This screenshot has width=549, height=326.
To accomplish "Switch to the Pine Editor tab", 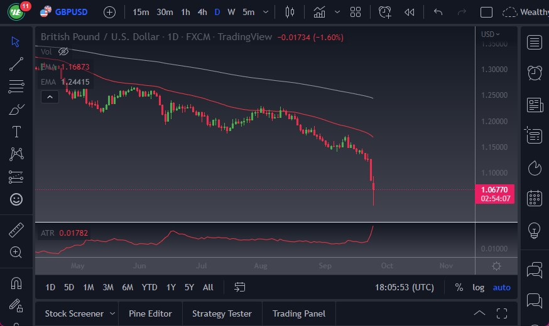I will tap(150, 313).
